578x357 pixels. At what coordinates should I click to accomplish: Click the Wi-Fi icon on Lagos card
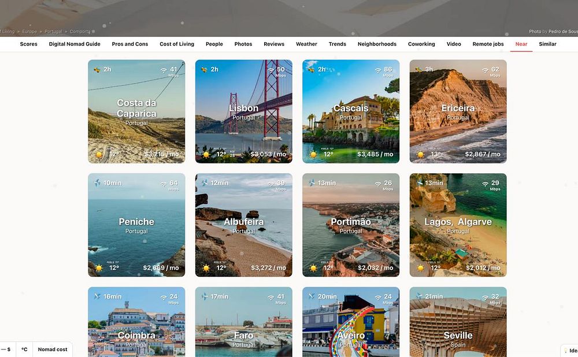(486, 184)
